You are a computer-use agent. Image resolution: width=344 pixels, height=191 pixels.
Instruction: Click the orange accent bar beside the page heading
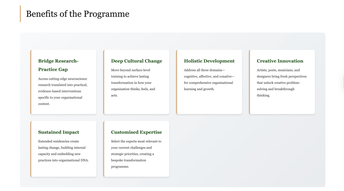(21, 14)
